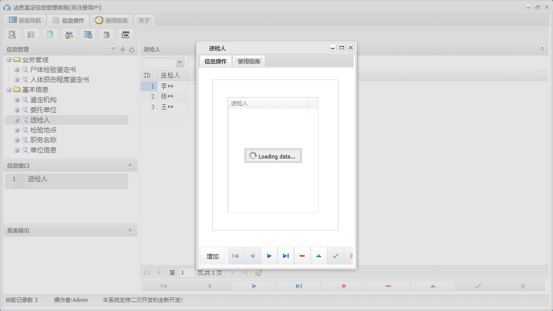Jump to first record in 送检人 dialog
This screenshot has width=553, height=311.
[235, 256]
